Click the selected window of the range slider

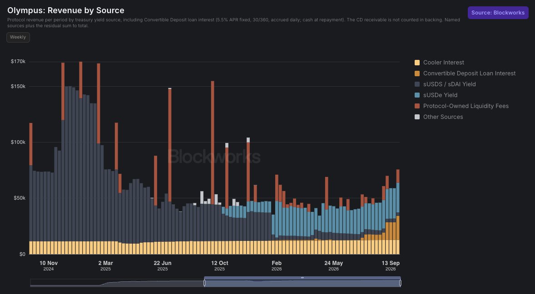pos(302,283)
